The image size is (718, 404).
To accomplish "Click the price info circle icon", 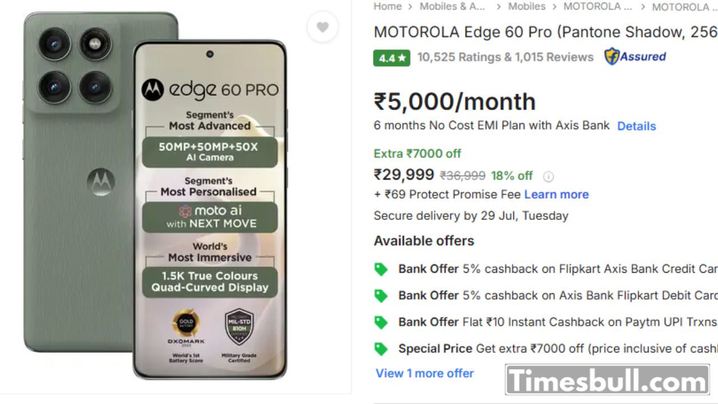I will pyautogui.click(x=548, y=177).
